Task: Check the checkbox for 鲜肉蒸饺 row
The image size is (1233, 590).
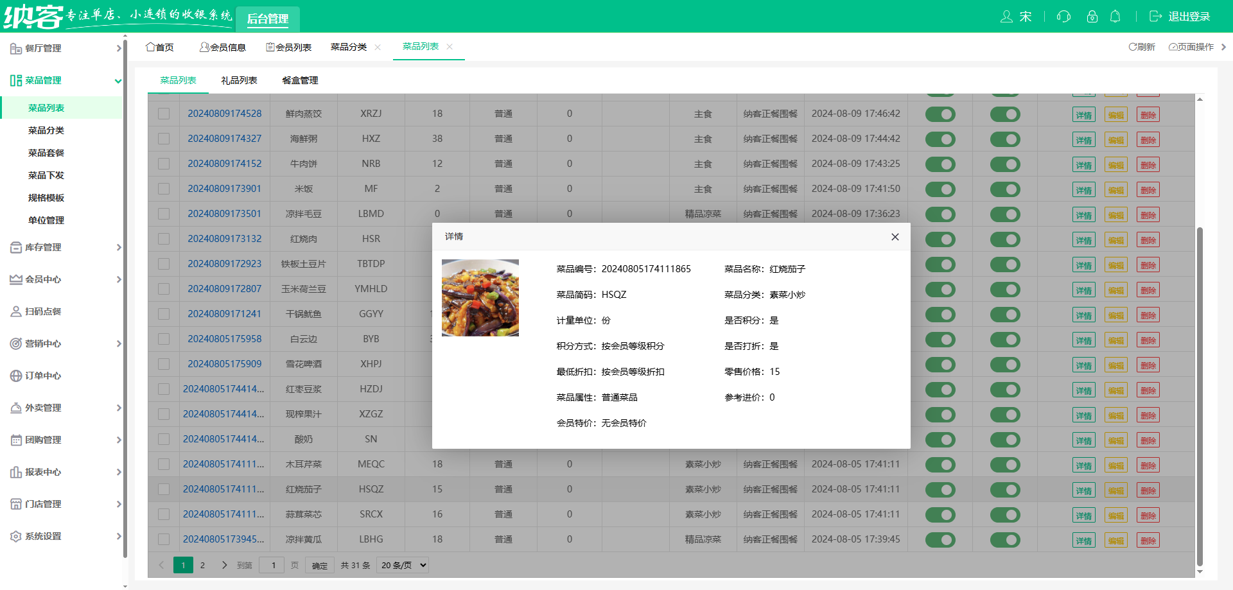Action: tap(163, 114)
